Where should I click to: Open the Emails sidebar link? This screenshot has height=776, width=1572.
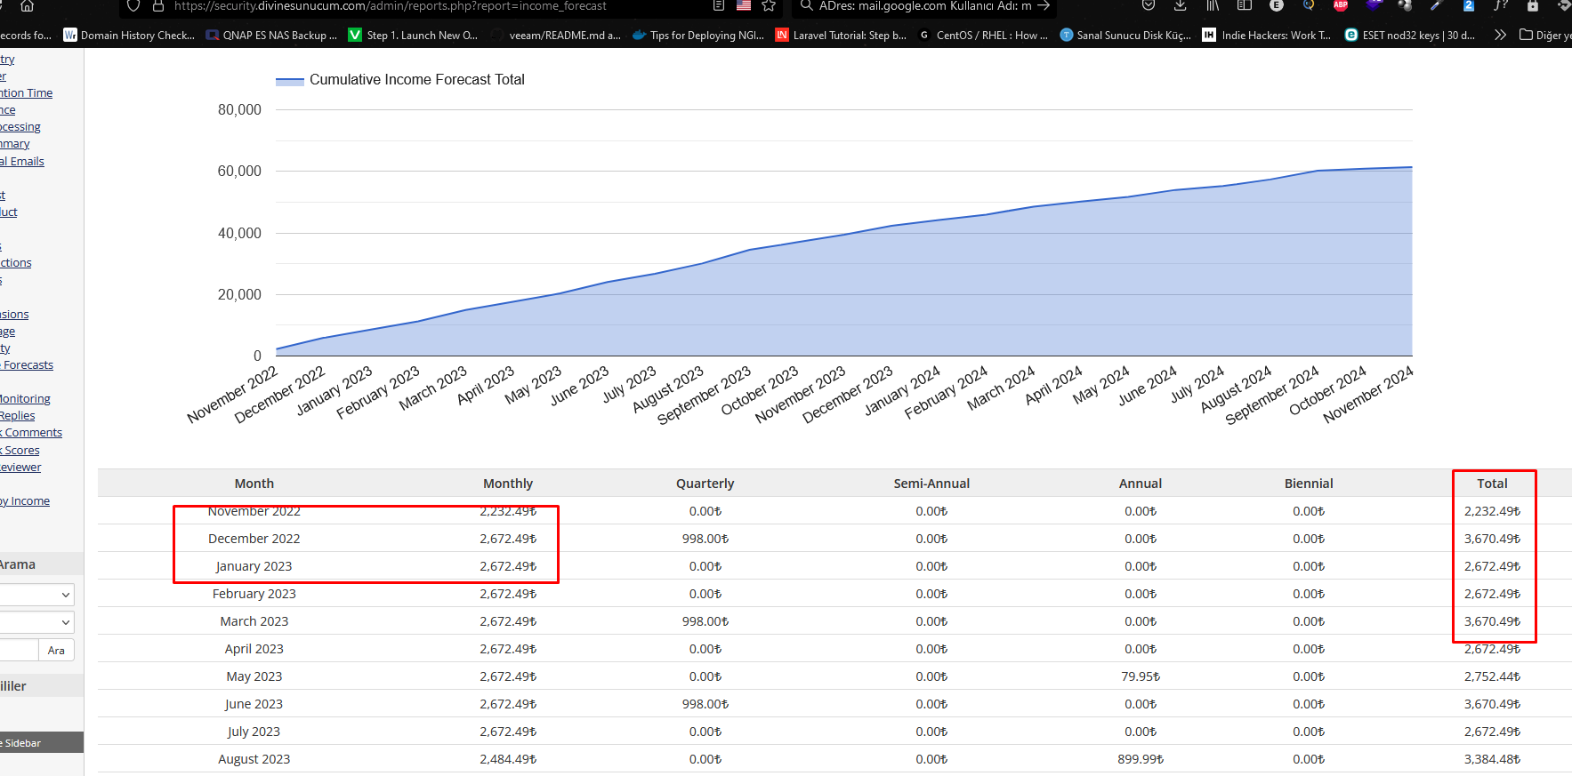pyautogui.click(x=22, y=162)
